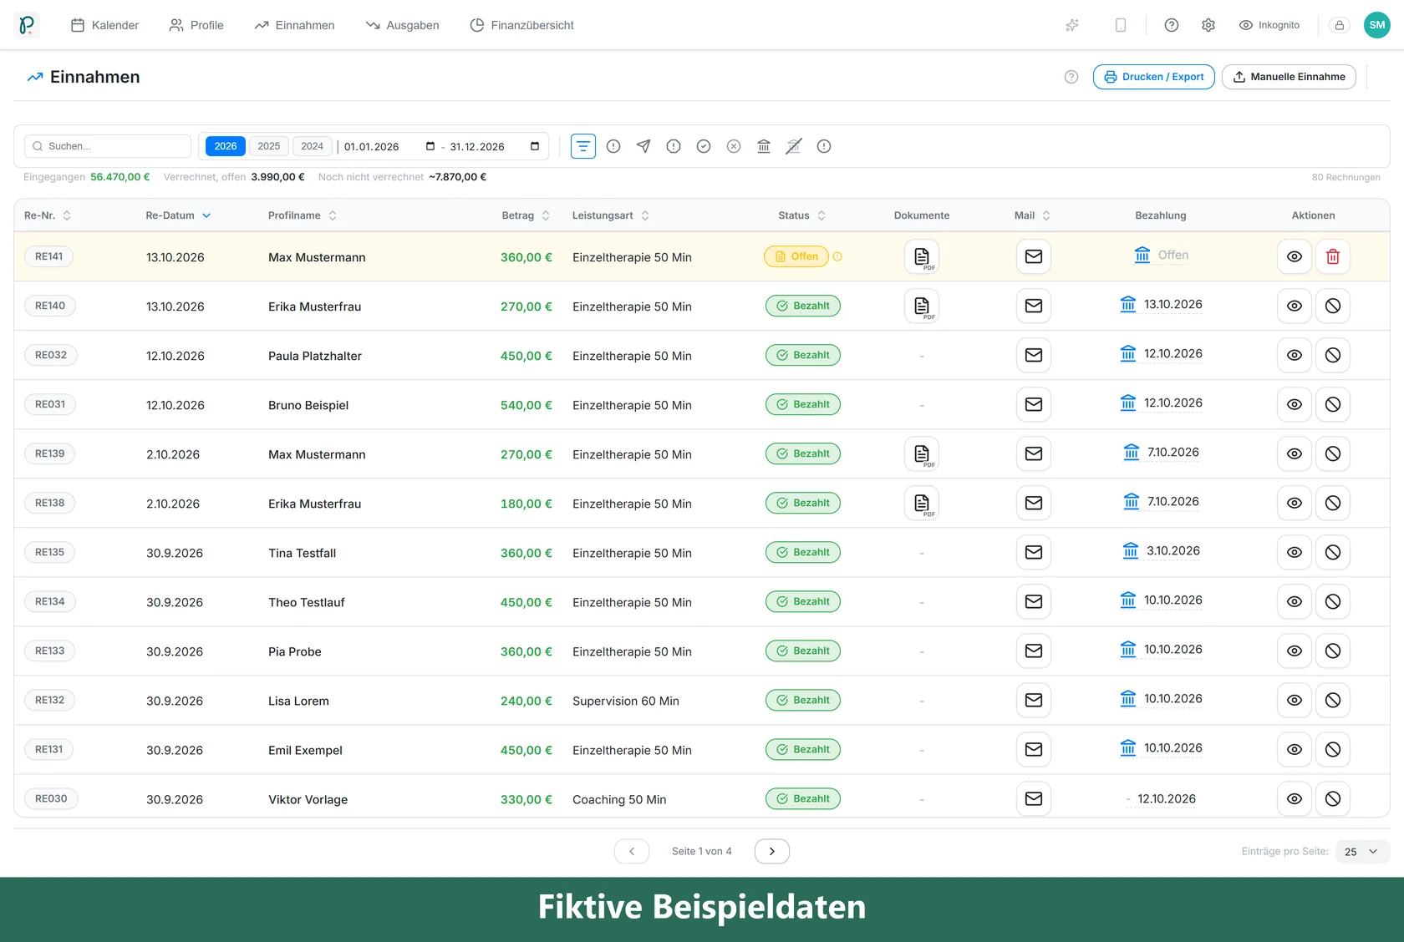Open the Kalender menu

[104, 25]
